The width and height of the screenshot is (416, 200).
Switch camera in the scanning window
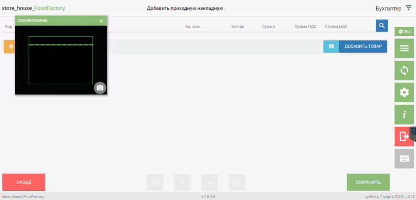pos(100,88)
